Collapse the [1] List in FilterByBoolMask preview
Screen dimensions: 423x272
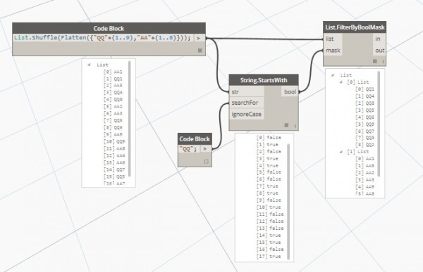coord(341,152)
